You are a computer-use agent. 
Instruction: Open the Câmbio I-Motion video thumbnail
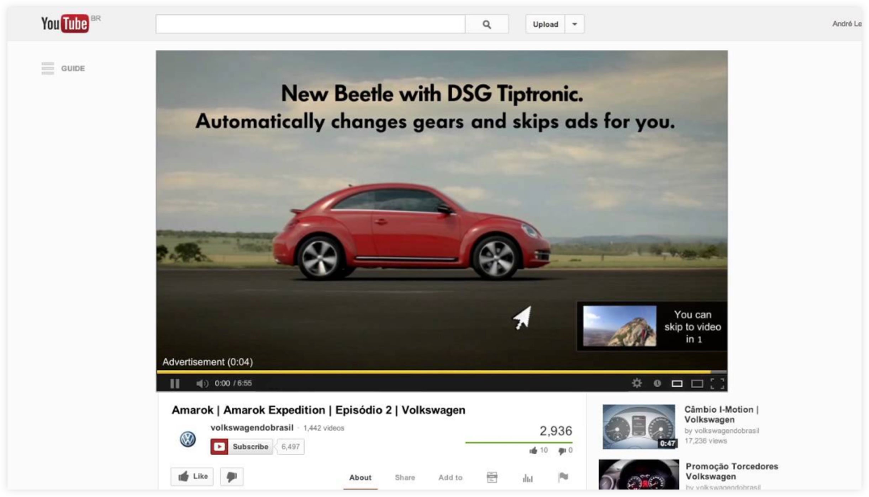(x=639, y=427)
